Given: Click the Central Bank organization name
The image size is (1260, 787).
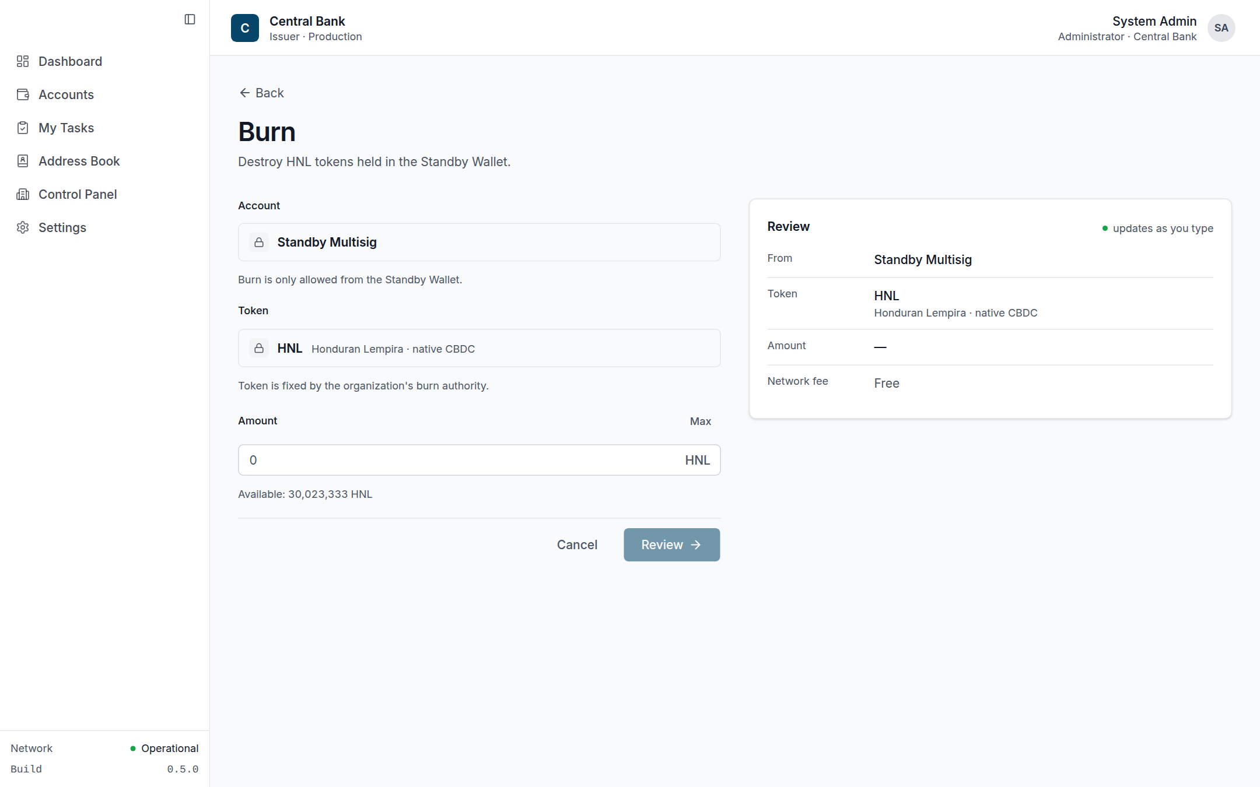Looking at the screenshot, I should (x=307, y=21).
